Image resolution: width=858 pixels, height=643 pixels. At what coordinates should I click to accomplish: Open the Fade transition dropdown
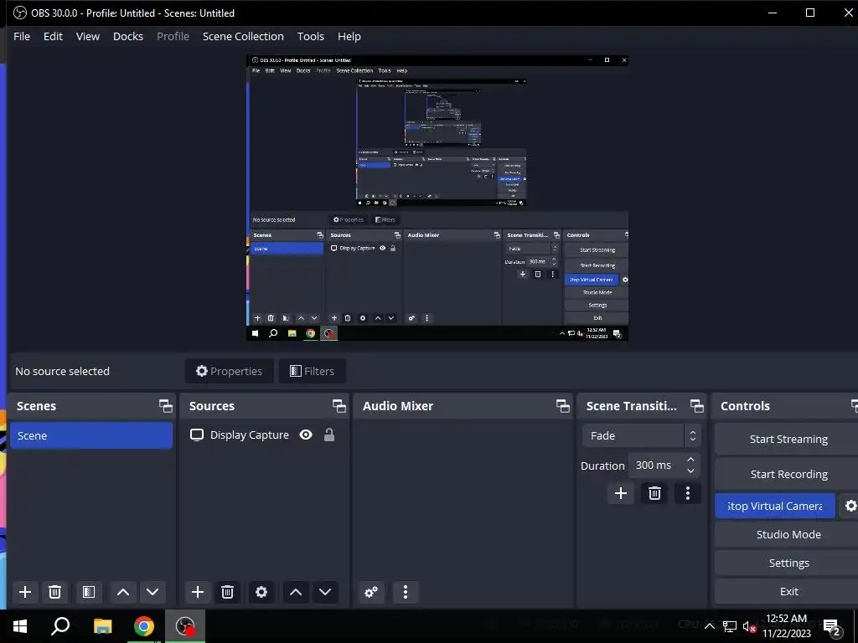tap(641, 435)
